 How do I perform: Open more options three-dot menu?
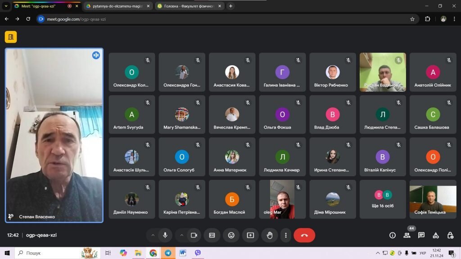pyautogui.click(x=285, y=235)
